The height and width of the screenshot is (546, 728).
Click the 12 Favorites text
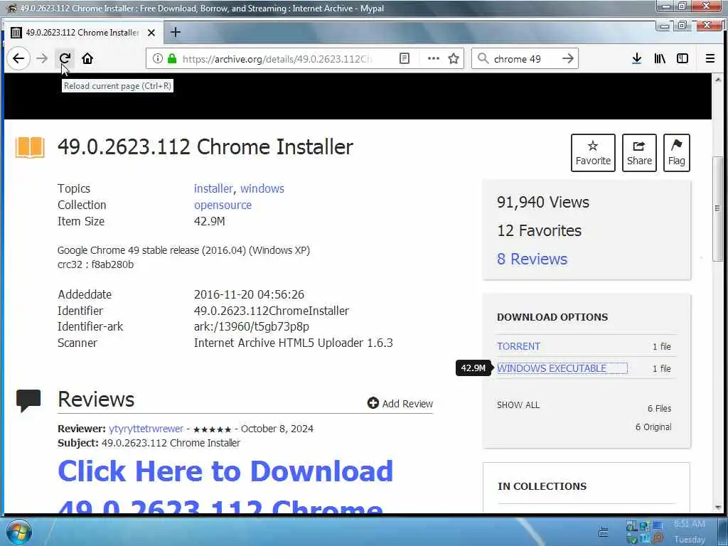539,231
